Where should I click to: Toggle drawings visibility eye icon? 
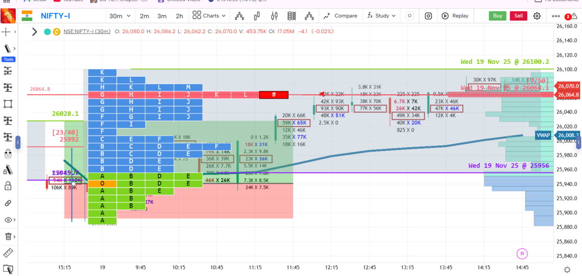tap(8, 220)
